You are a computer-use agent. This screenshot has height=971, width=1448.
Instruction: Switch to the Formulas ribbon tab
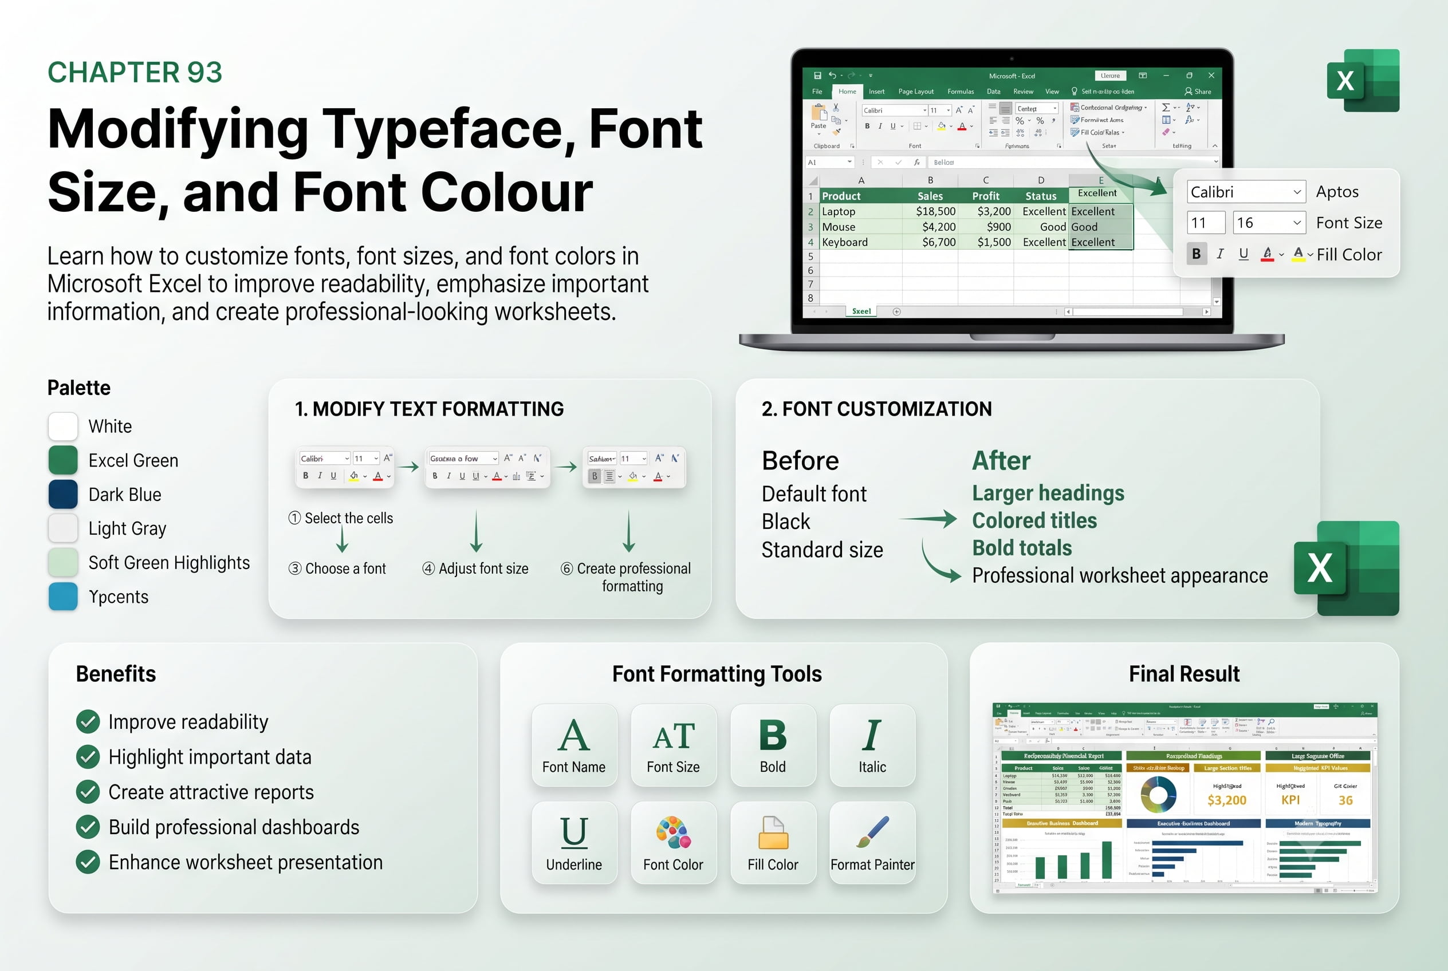[x=961, y=92]
